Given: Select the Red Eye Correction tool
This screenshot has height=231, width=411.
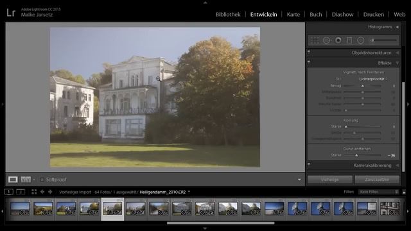Looking at the screenshot, I should [338, 40].
